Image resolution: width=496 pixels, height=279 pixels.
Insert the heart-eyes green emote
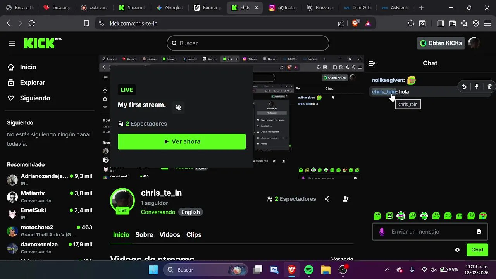(483, 216)
